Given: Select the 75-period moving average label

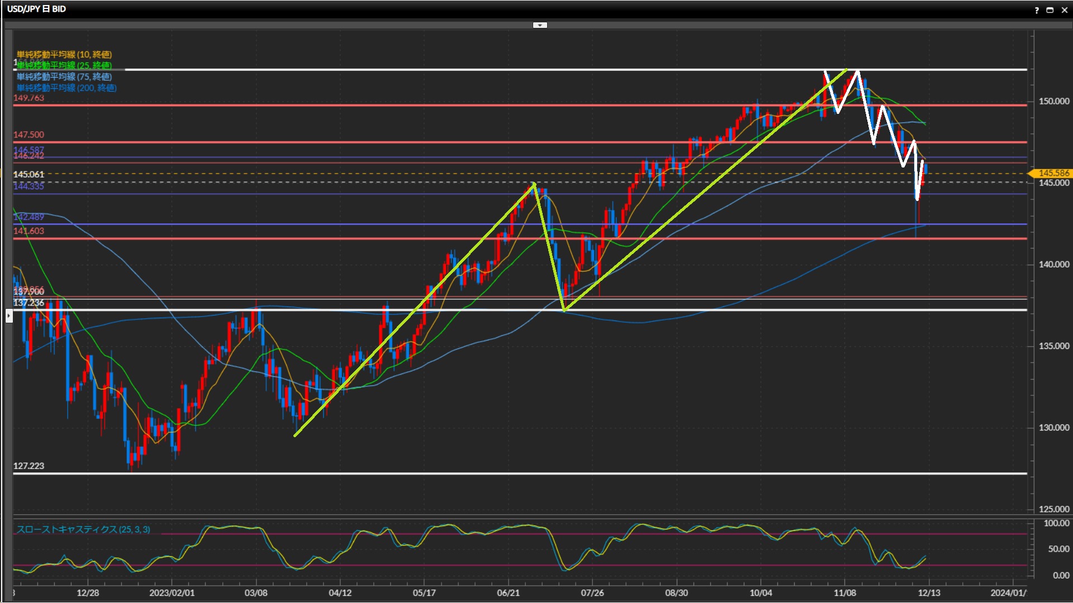Looking at the screenshot, I should click(x=64, y=76).
